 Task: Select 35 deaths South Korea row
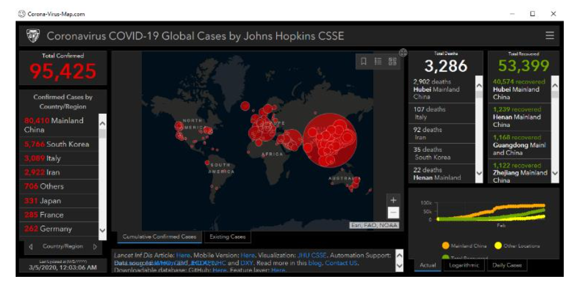pos(442,153)
